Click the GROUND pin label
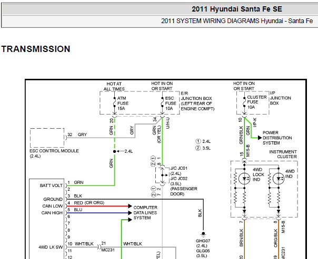Screen dimensions: 318x259 53,199
